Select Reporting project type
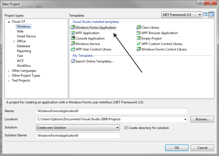The width and height of the screenshot is (219, 156). (x=24, y=51)
